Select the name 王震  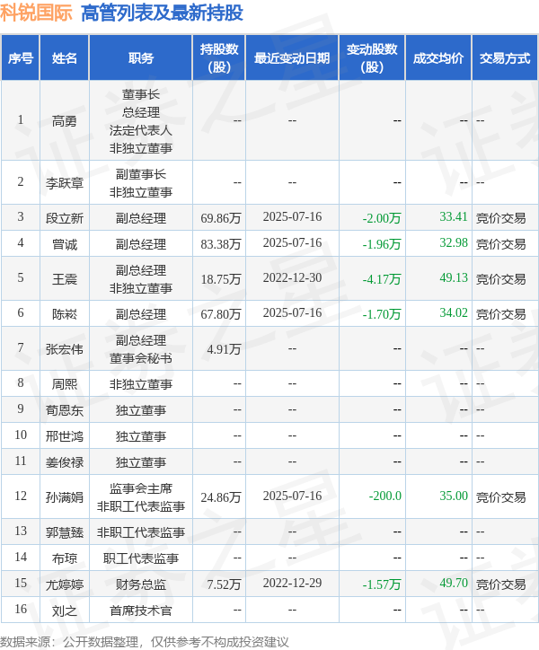coord(65,279)
